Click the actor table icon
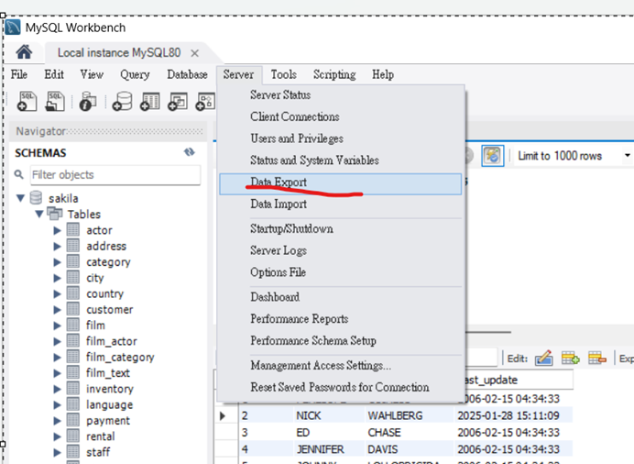This screenshot has width=634, height=464. pos(73,230)
